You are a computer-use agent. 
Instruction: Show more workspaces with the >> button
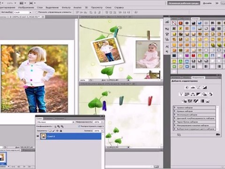[x=217, y=3]
